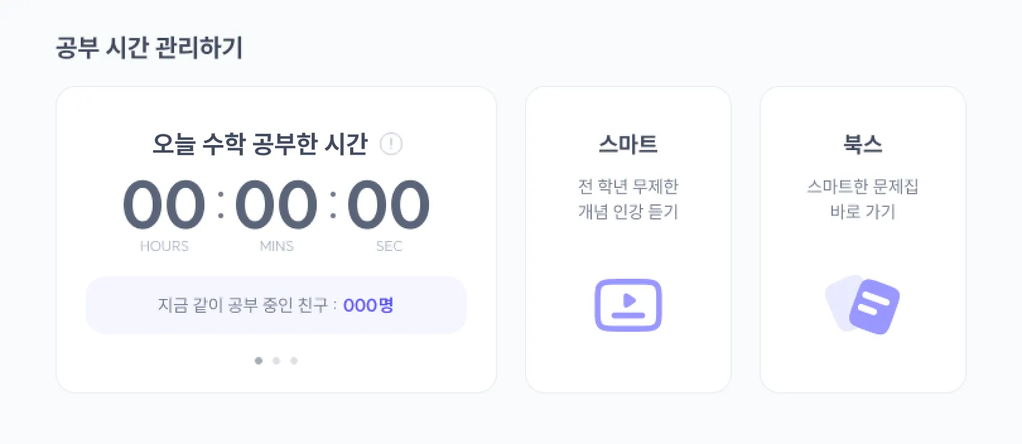Click the MINS label under the timer
This screenshot has width=1022, height=444.
click(x=276, y=246)
